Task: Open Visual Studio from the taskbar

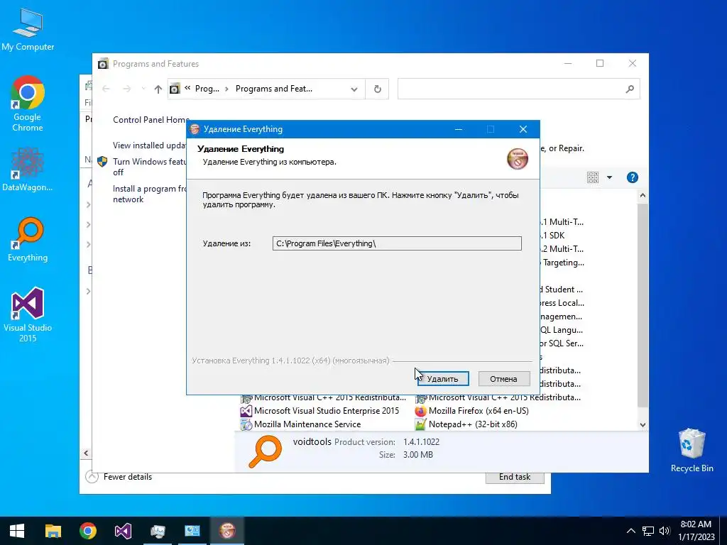Action: click(123, 531)
